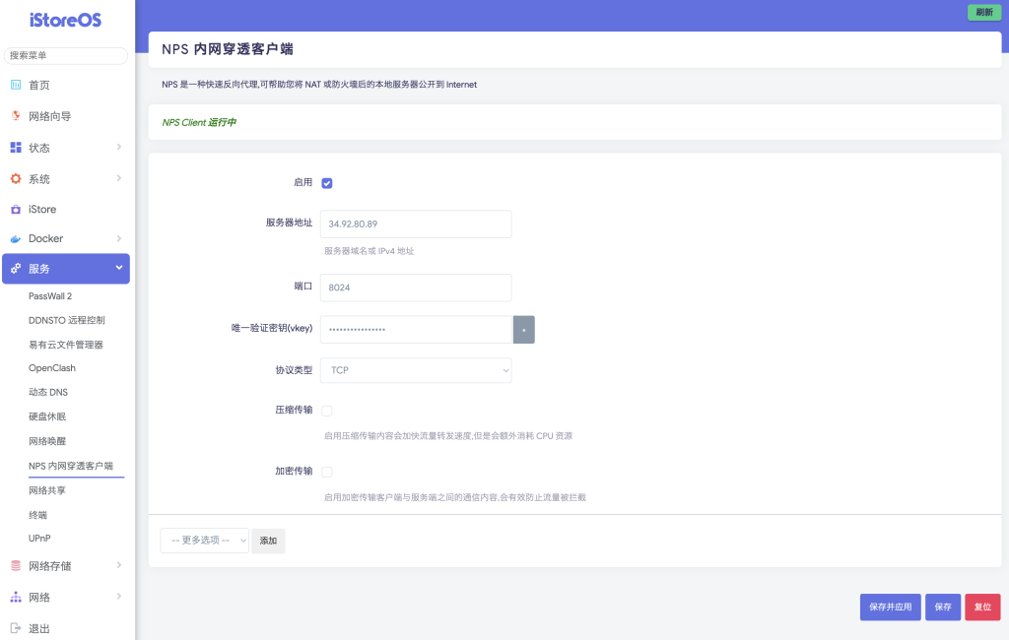
Task: Click the iStore shopping bag icon
Action: [16, 209]
